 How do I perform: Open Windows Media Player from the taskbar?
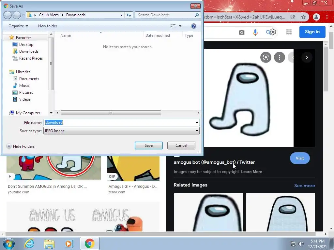(69, 243)
